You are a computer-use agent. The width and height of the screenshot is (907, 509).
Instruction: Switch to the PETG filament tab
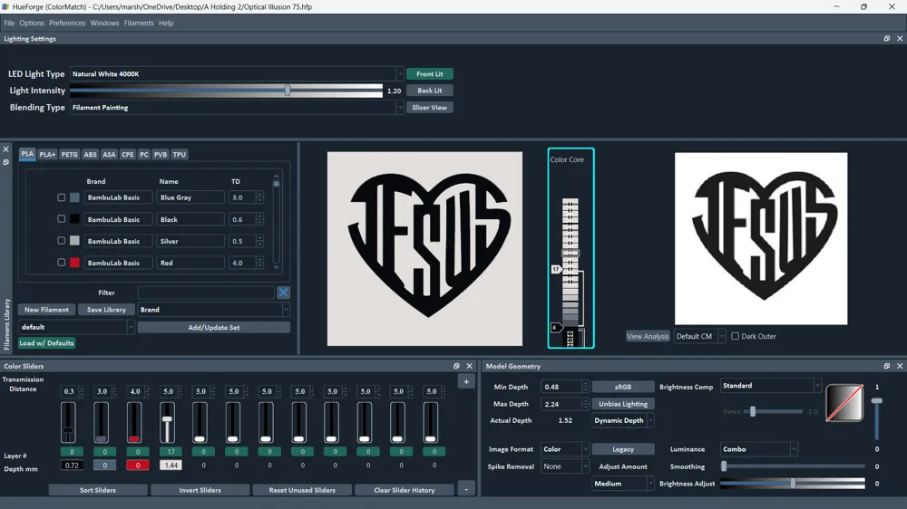pyautogui.click(x=70, y=154)
